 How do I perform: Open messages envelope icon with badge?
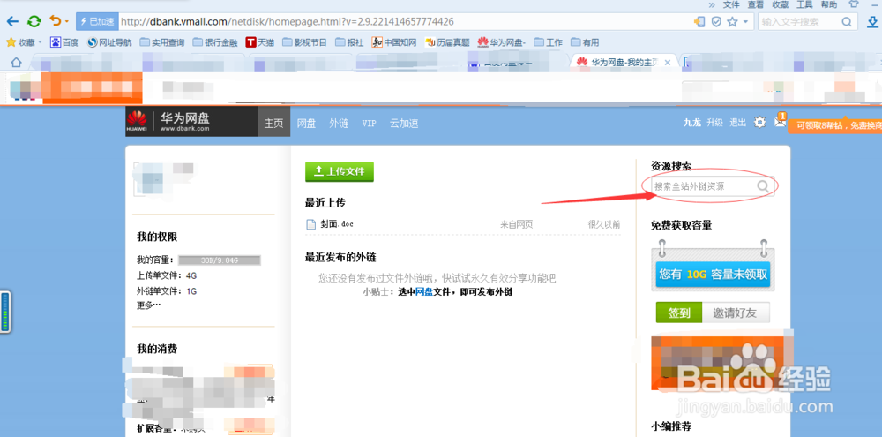tap(781, 120)
